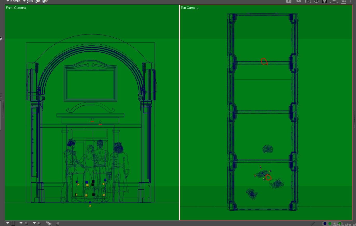Image resolution: width=356 pixels, height=226 pixels.
Task: Click the navy color dot
Action: pos(325,223)
